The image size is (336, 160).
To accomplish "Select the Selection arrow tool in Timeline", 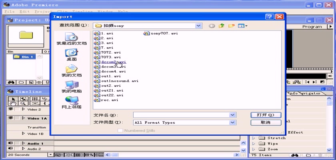I will click(14, 99).
